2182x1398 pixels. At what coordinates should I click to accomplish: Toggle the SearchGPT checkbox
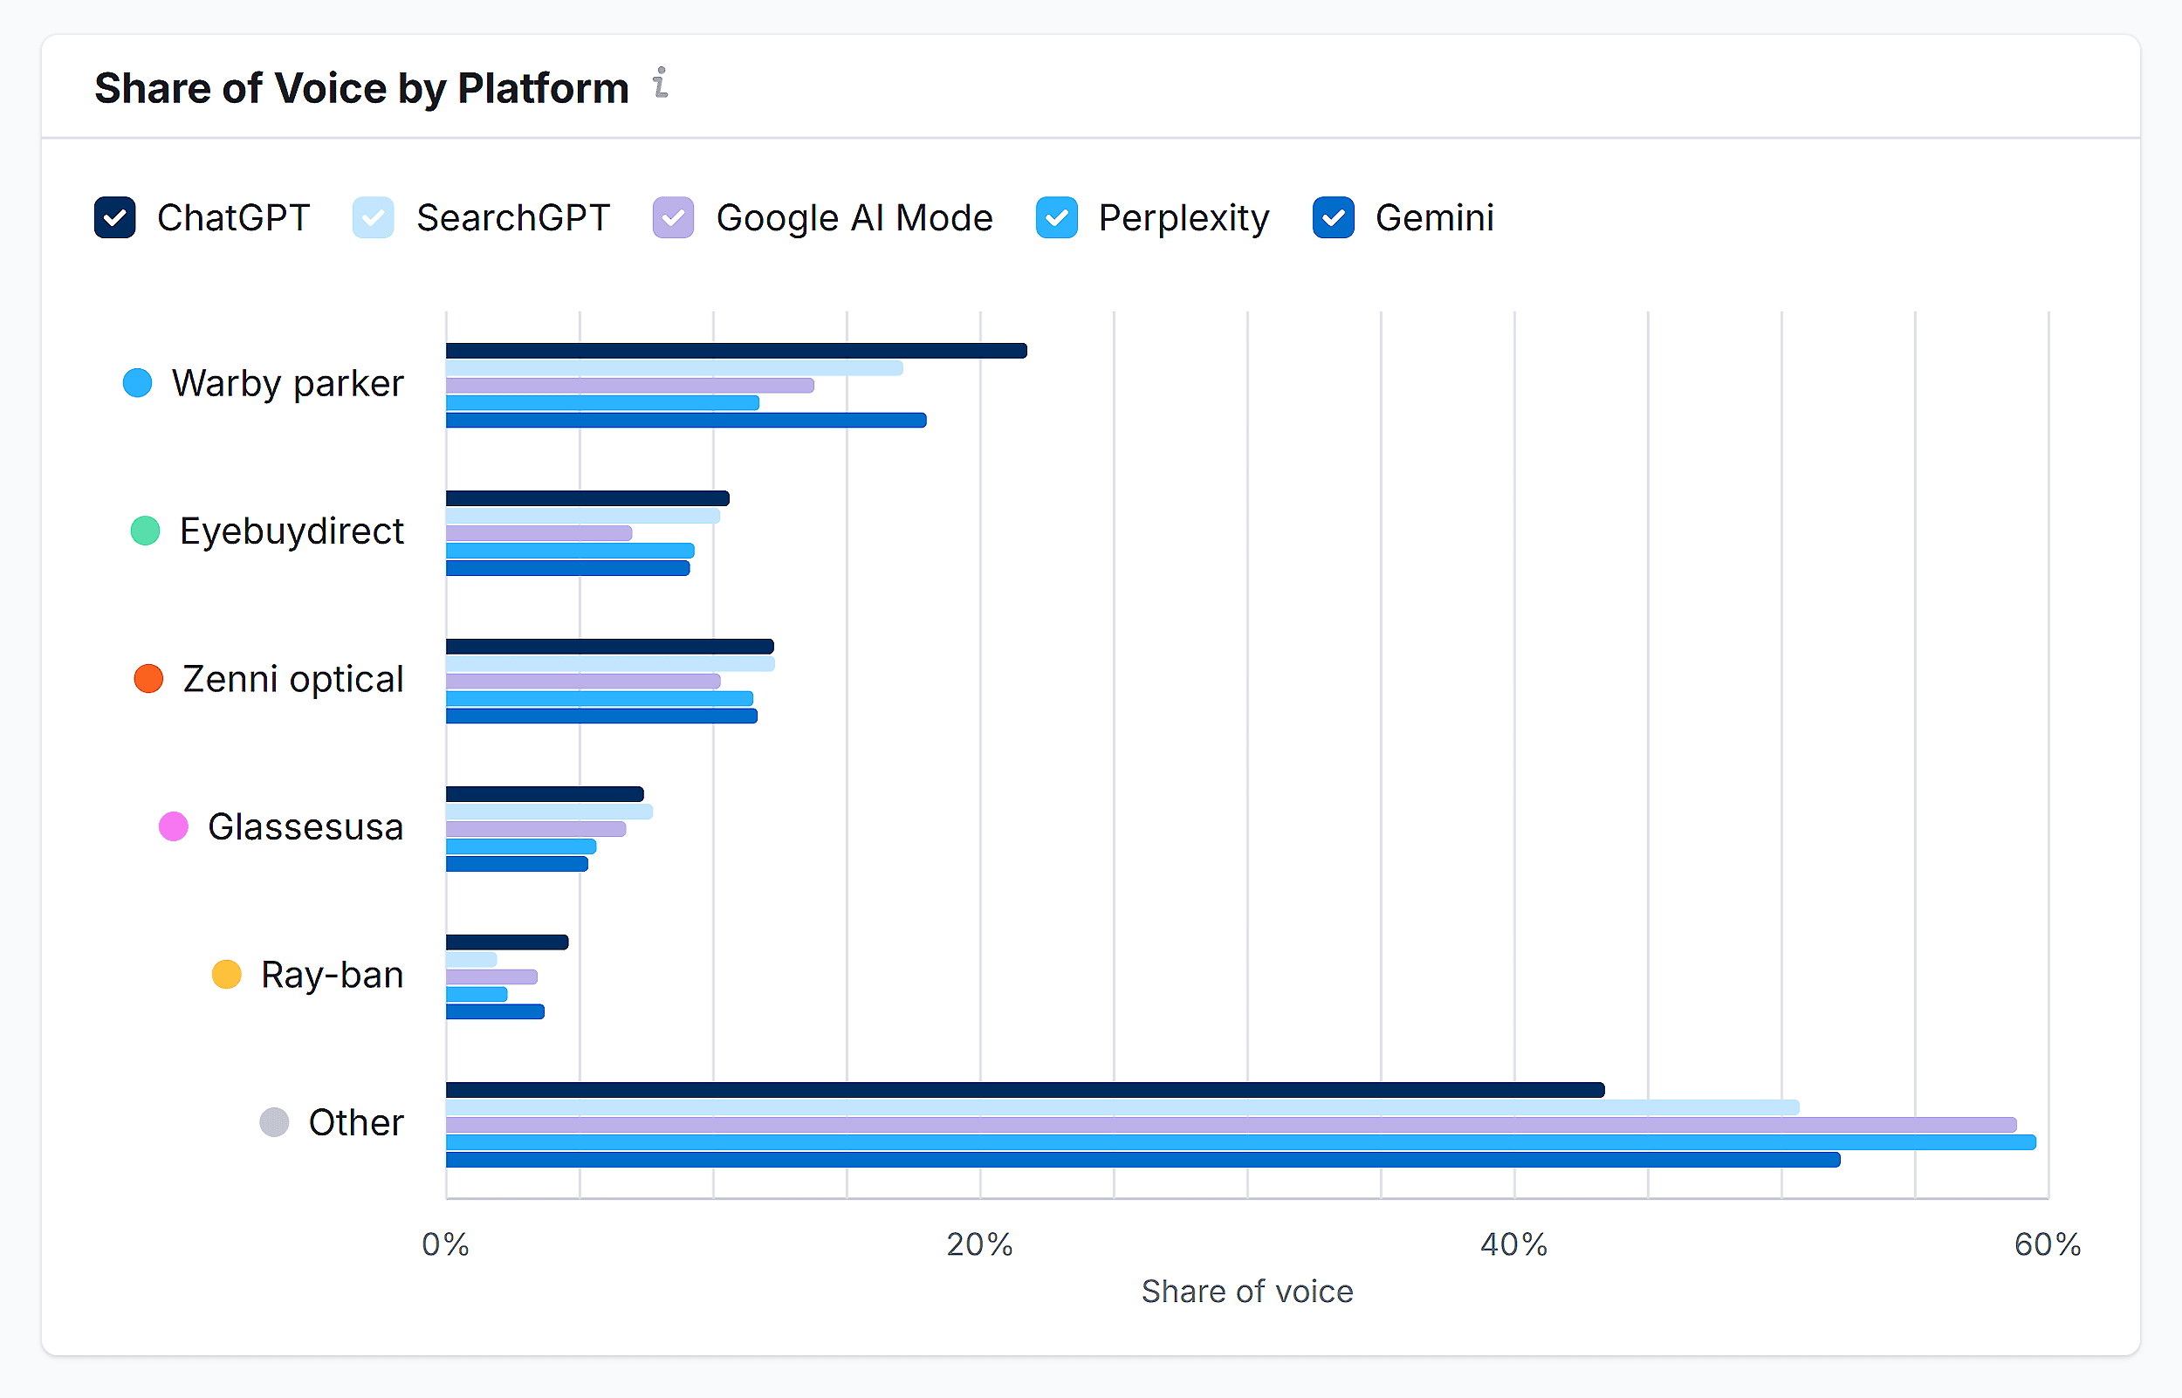point(373,218)
